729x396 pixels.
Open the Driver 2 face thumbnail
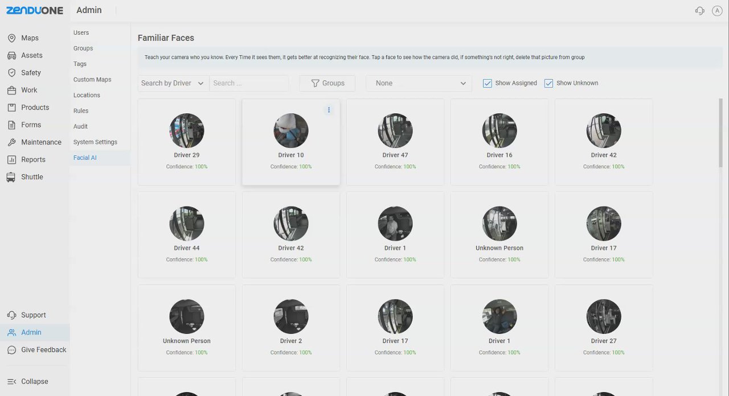pyautogui.click(x=291, y=316)
